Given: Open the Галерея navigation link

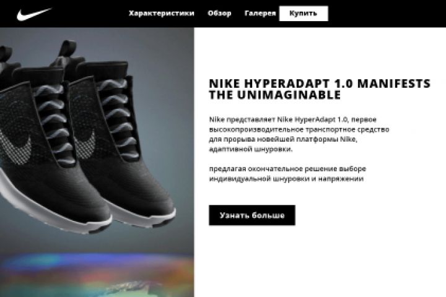Looking at the screenshot, I should pos(260,14).
